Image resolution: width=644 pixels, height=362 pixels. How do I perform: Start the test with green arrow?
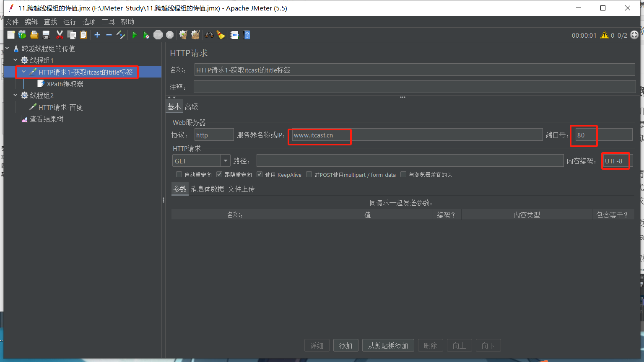tap(135, 35)
